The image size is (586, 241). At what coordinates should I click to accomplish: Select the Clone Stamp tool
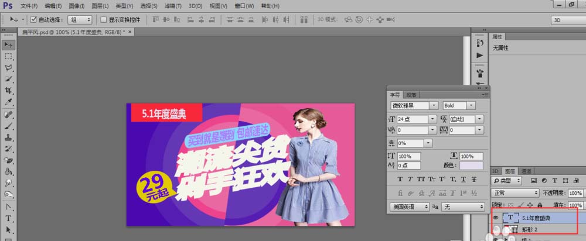(8, 137)
